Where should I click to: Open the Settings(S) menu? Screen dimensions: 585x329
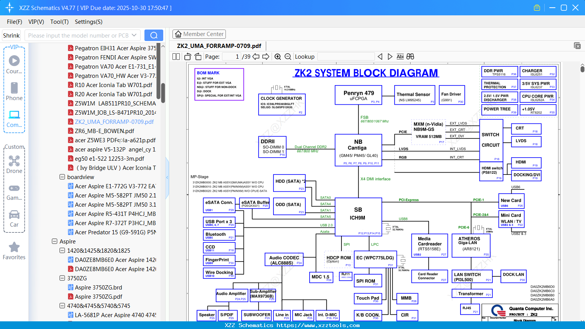pyautogui.click(x=89, y=22)
